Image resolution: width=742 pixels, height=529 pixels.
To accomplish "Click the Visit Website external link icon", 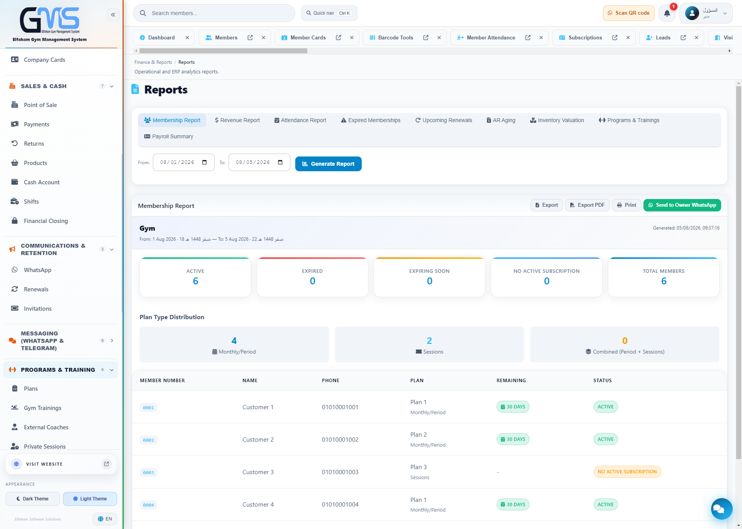I will point(107,464).
